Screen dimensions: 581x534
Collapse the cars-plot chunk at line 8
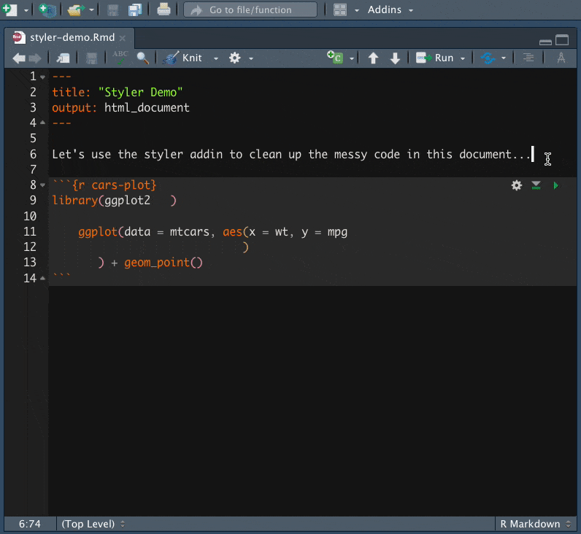(43, 185)
